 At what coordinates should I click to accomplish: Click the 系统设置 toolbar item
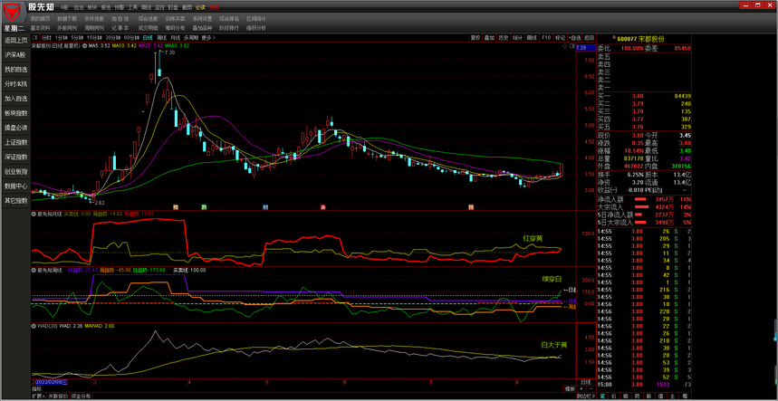point(201,18)
